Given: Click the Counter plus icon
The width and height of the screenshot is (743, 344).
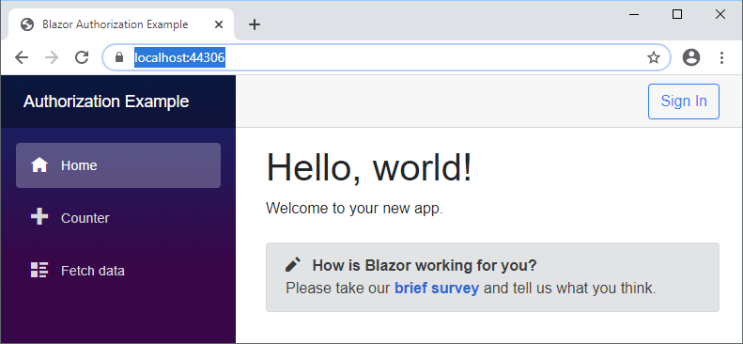Looking at the screenshot, I should pyautogui.click(x=39, y=217).
